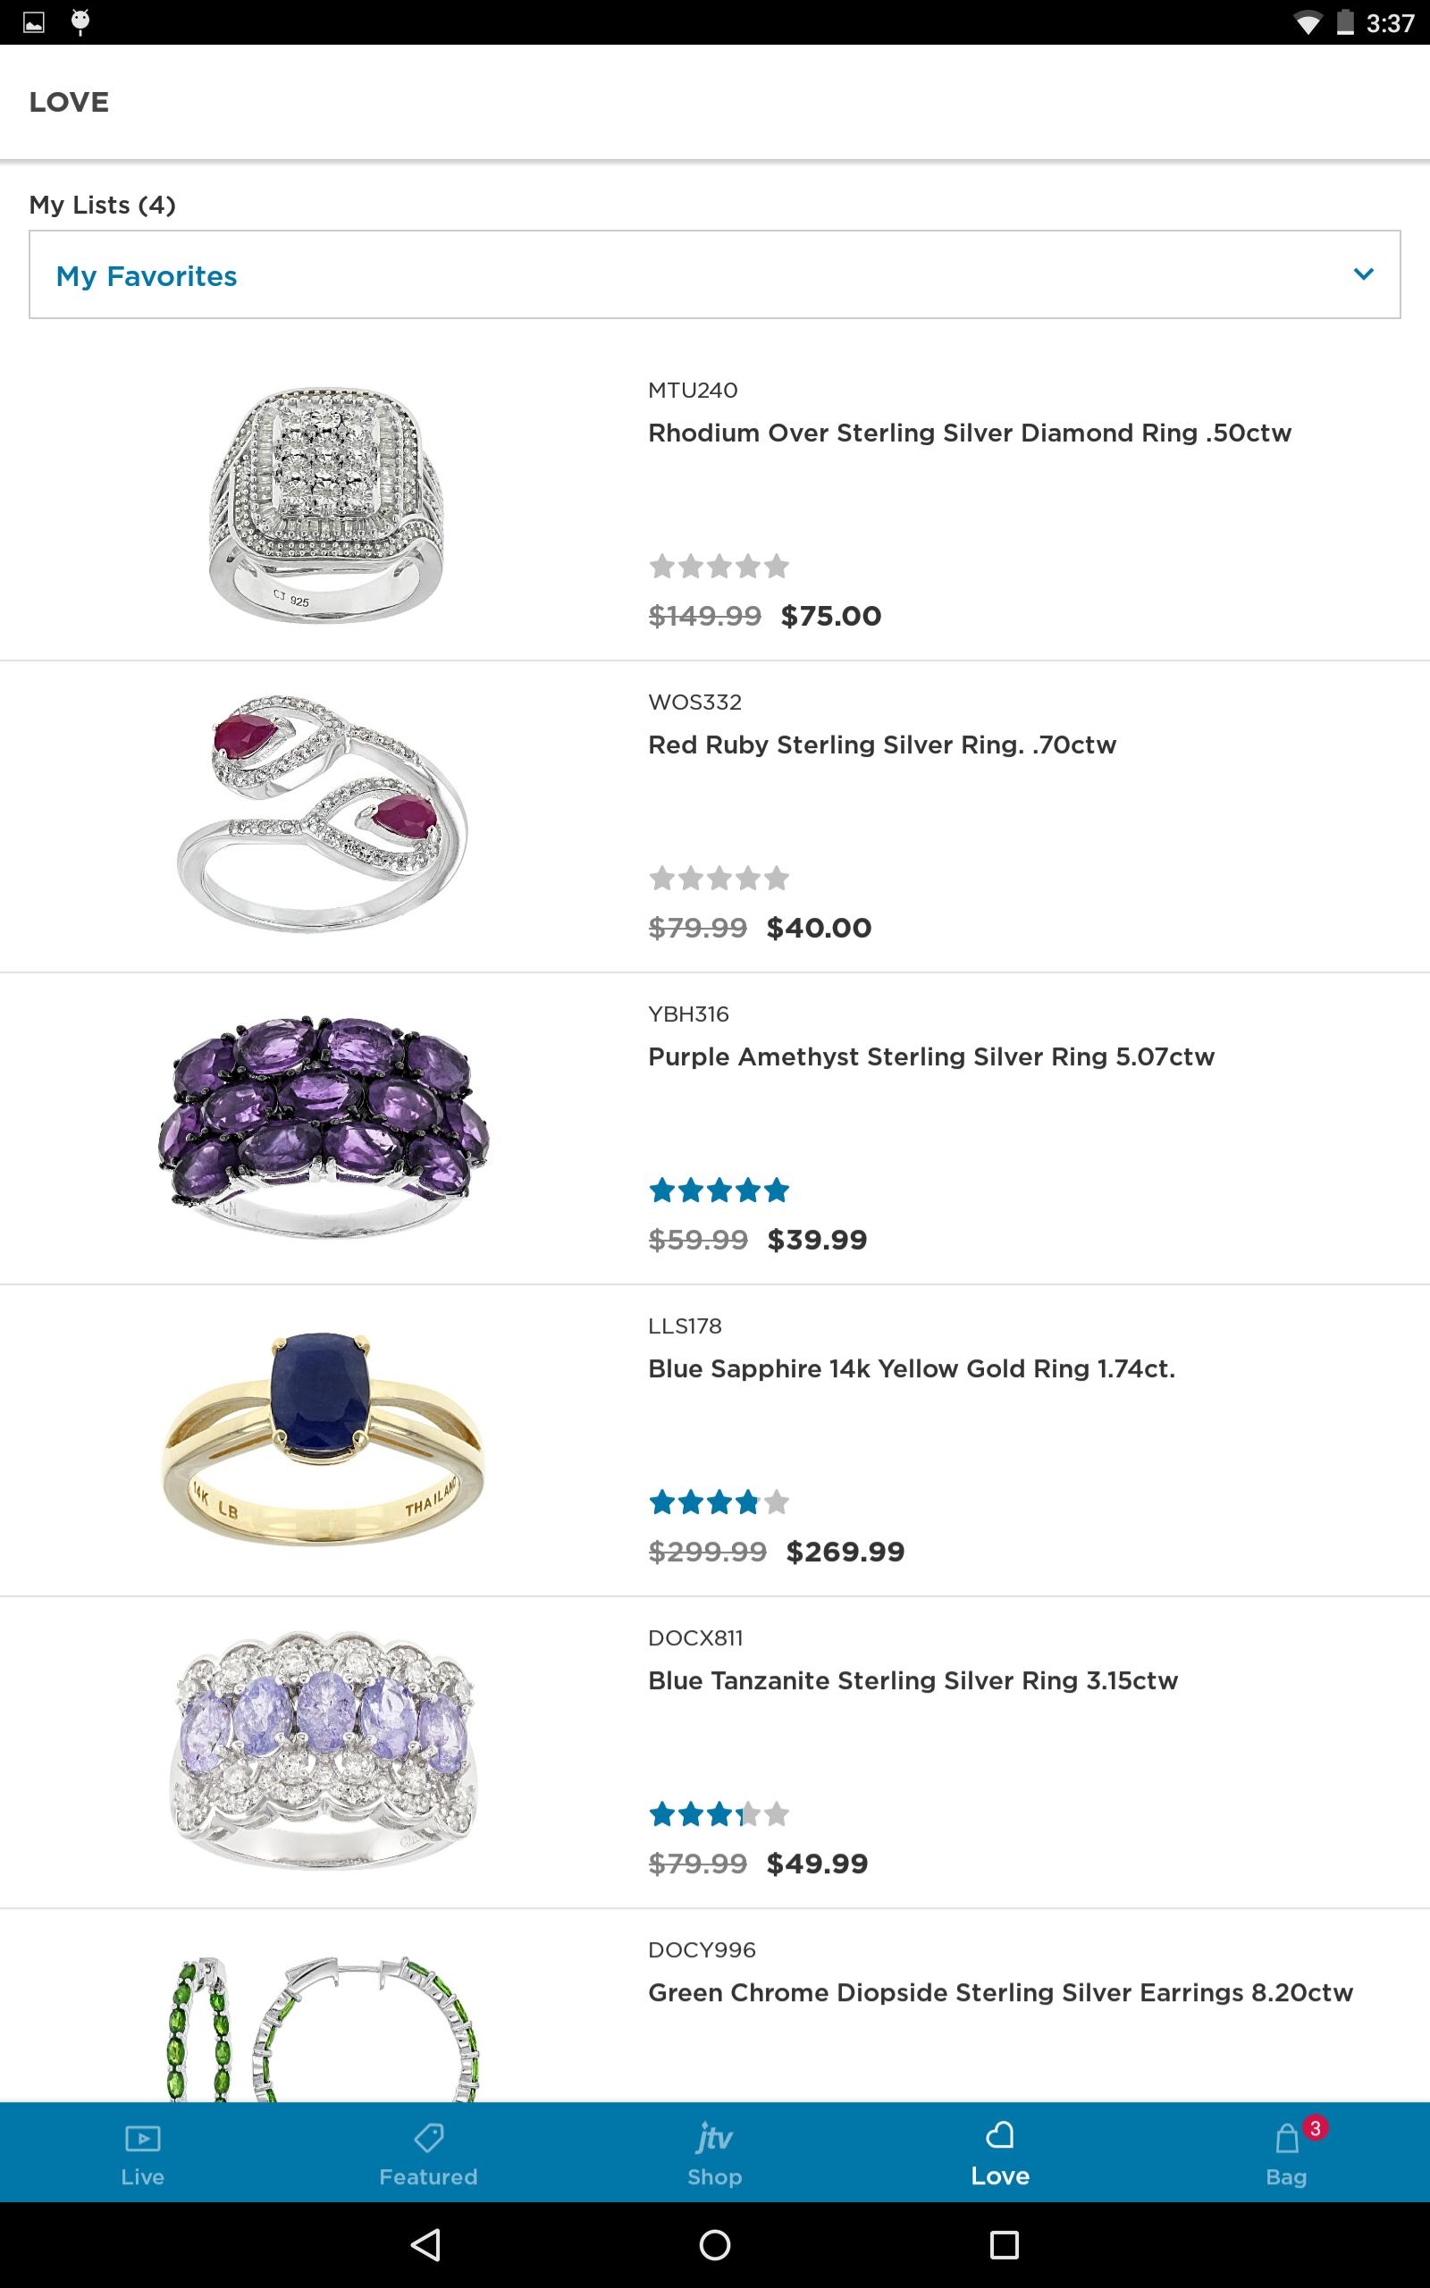
Task: Open Blue Tanzanite Sterling Silver Ring title
Action: (x=913, y=1681)
